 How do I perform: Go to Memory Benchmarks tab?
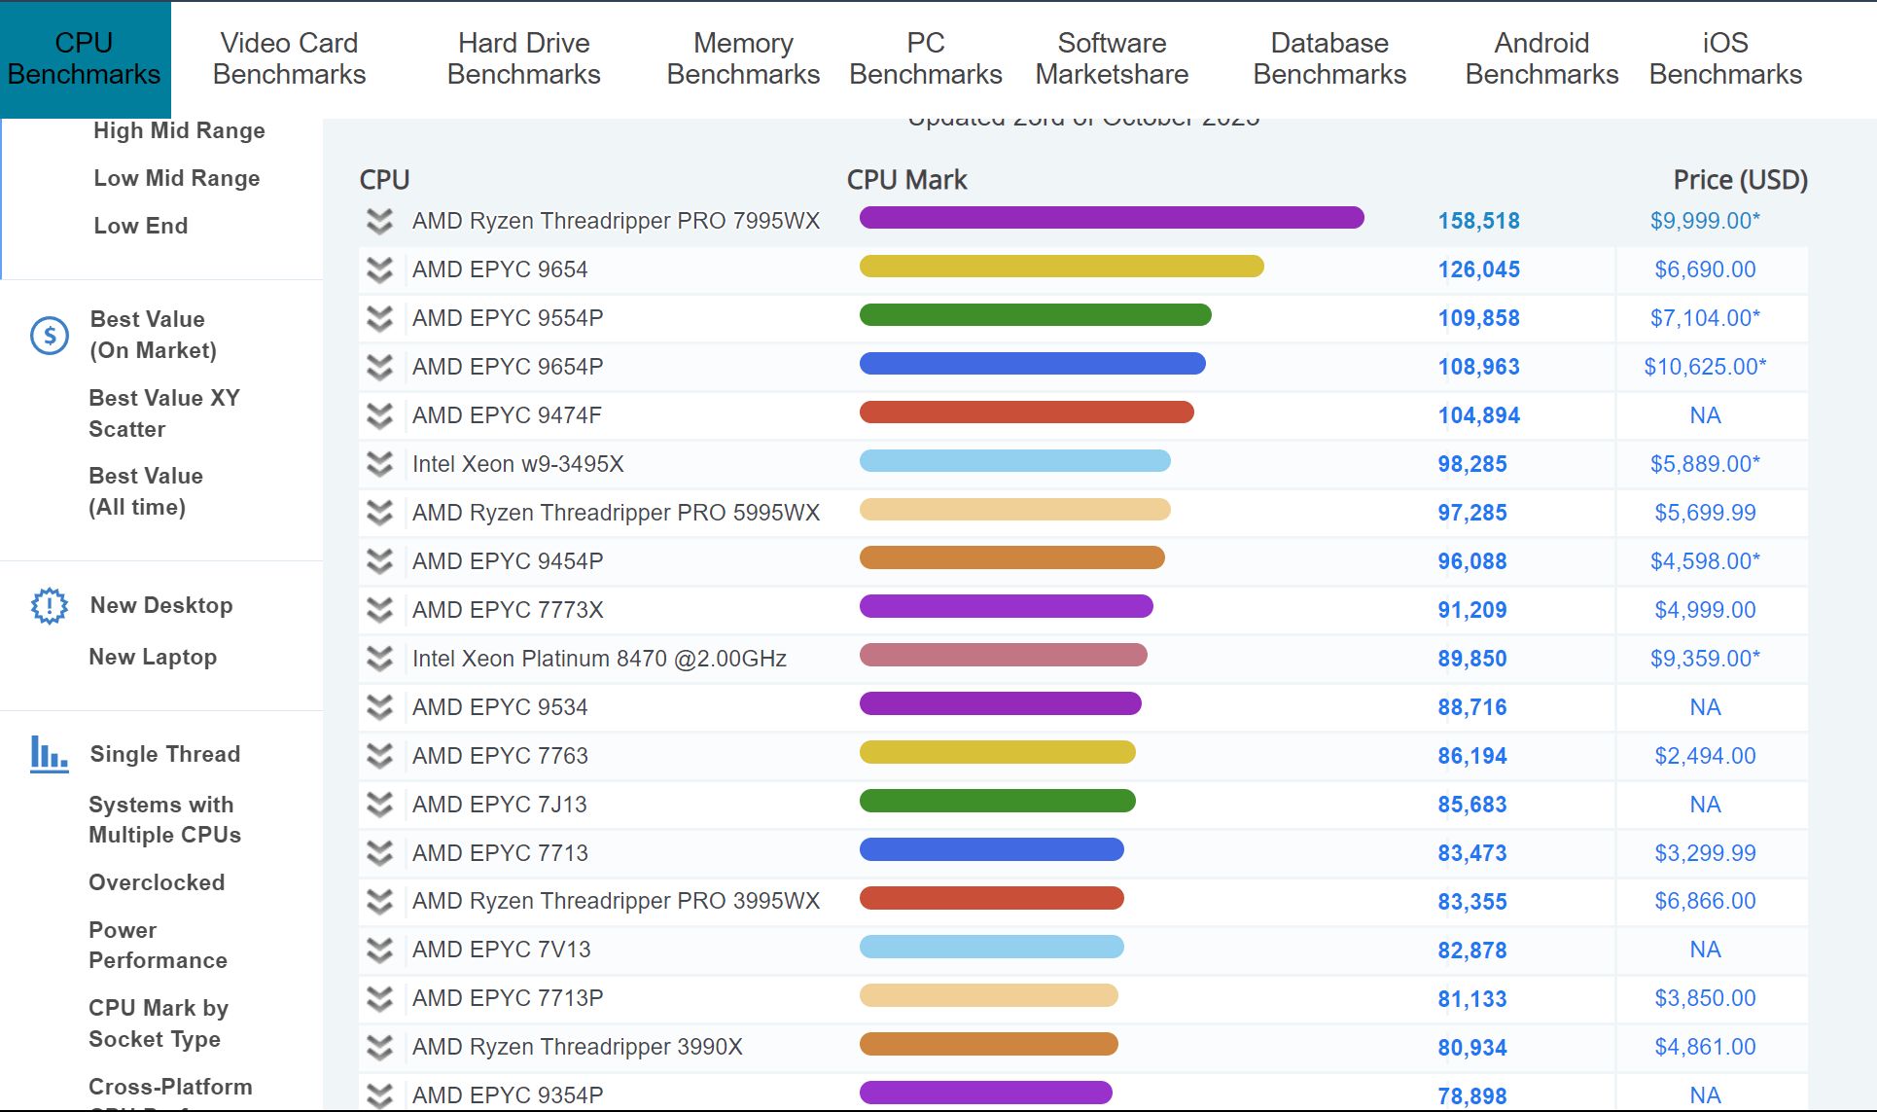click(743, 58)
